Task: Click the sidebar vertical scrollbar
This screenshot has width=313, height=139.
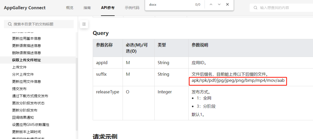Action: click(77, 94)
